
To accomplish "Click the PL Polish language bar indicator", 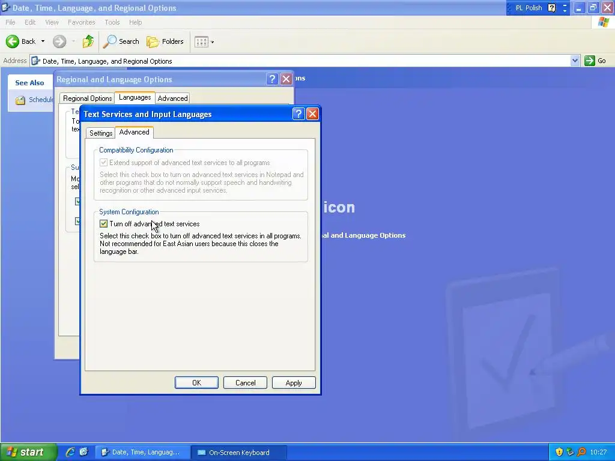I will [x=529, y=8].
